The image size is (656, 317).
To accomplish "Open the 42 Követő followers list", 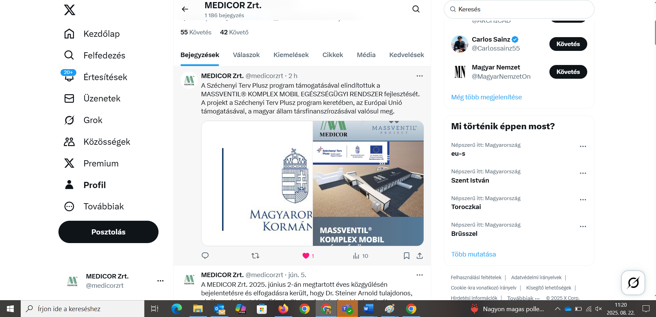I will [234, 32].
